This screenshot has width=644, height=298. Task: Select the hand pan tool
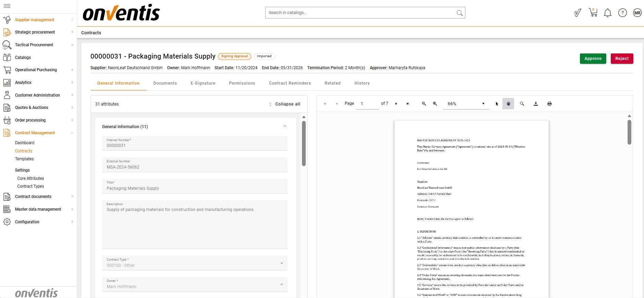(x=508, y=104)
